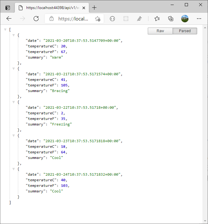208x224 pixels.
Task: Open Settings and more menu
Action: [199, 19]
